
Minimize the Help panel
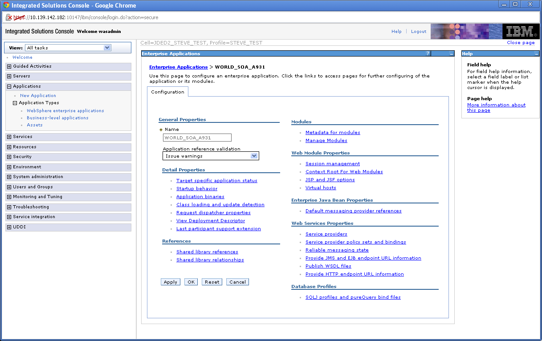(x=537, y=54)
